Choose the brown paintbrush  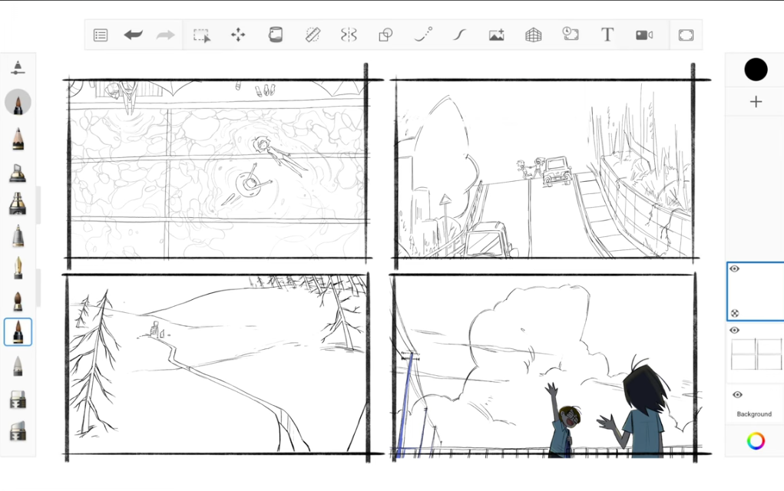18,301
